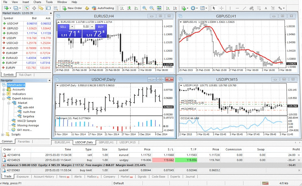Open the File menu
The image size is (302, 186).
tap(5, 2)
